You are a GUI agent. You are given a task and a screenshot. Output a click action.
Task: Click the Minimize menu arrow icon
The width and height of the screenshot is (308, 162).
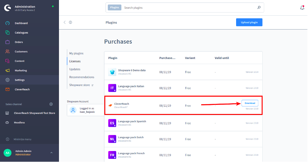click(8, 139)
